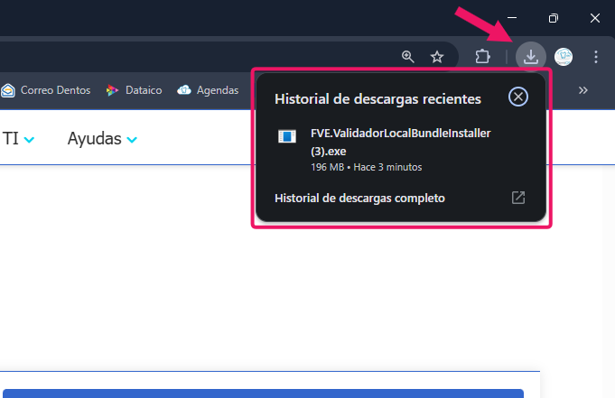Open FVE.ValidadorLocalBundleInstaller (3).exe download
Viewport: 615px width, 398px height.
pyautogui.click(x=401, y=150)
